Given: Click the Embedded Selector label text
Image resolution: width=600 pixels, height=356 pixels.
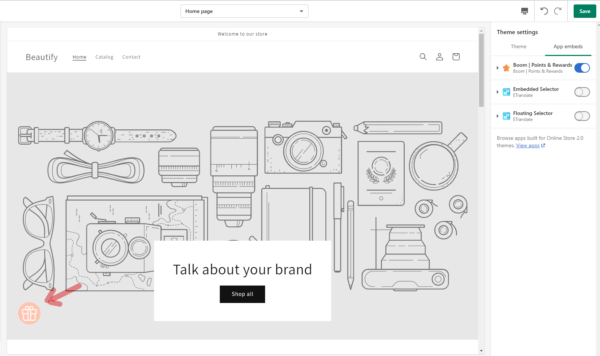Looking at the screenshot, I should coord(536,89).
